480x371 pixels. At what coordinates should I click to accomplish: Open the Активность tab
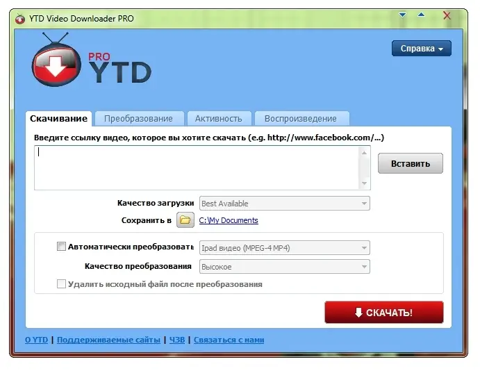tap(220, 119)
